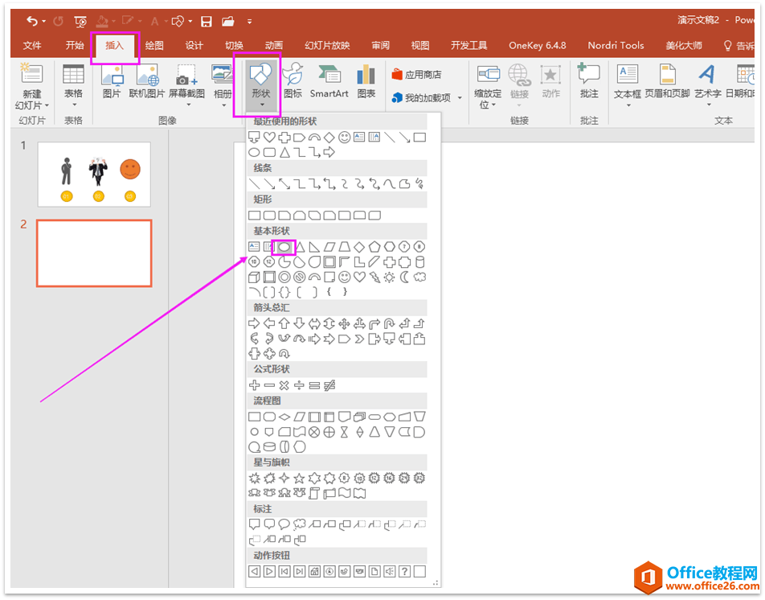Click the Open folder icon in quick access toolbar
The height and width of the screenshot is (600, 765).
point(228,22)
